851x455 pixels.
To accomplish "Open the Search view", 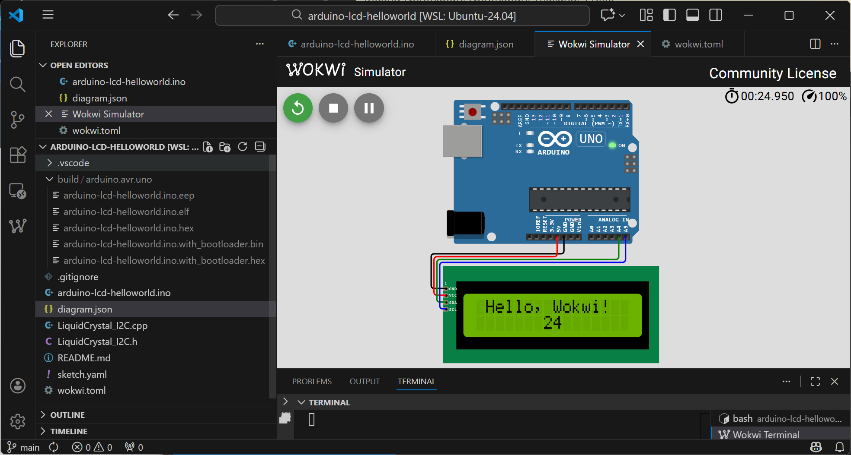I will click(x=18, y=84).
